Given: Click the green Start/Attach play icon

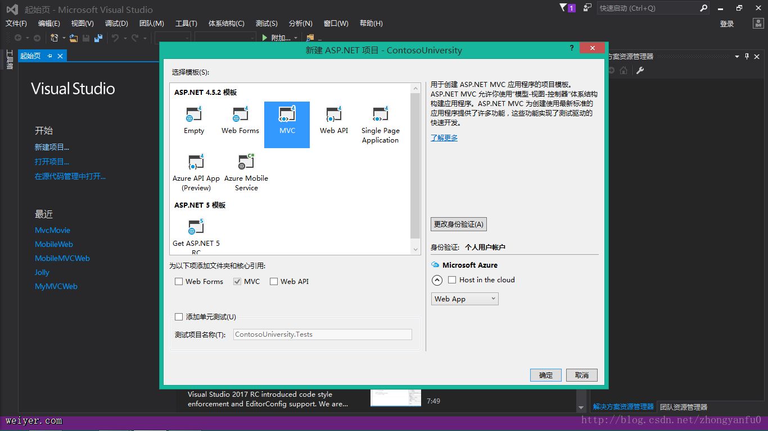Looking at the screenshot, I should click(x=265, y=38).
